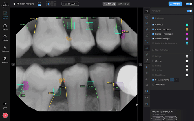Enable the Tooth Parts checkbox
The width and height of the screenshot is (194, 121).
click(x=153, y=84)
